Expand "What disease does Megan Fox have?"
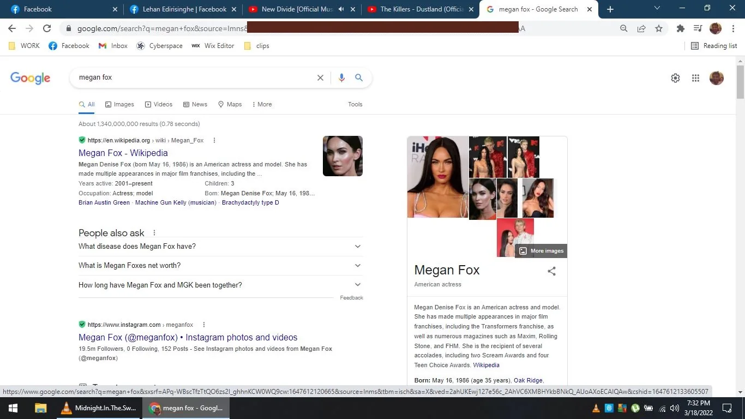This screenshot has width=745, height=419. tap(220, 247)
